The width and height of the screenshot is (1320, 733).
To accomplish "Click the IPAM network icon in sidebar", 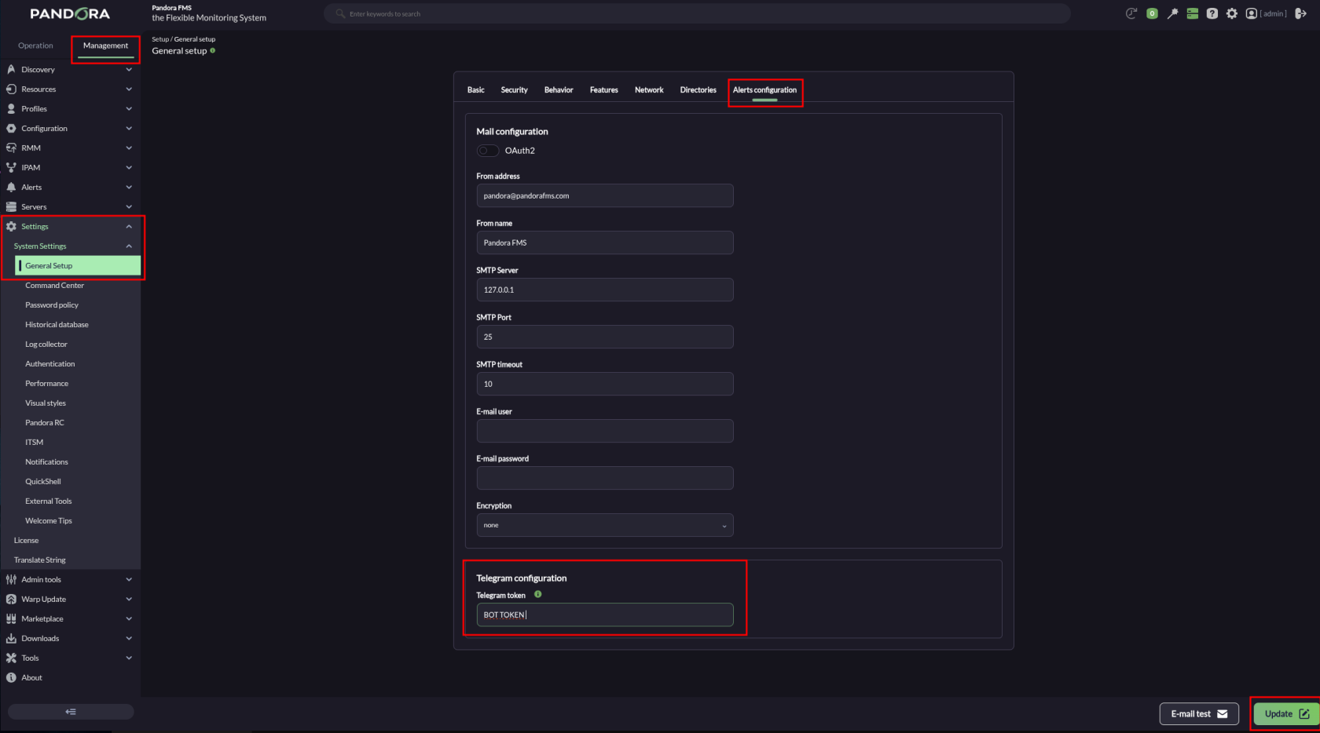I will 11,168.
